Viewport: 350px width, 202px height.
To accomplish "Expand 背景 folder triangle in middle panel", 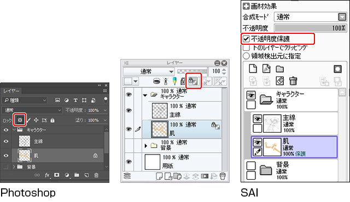I will click(x=146, y=146).
